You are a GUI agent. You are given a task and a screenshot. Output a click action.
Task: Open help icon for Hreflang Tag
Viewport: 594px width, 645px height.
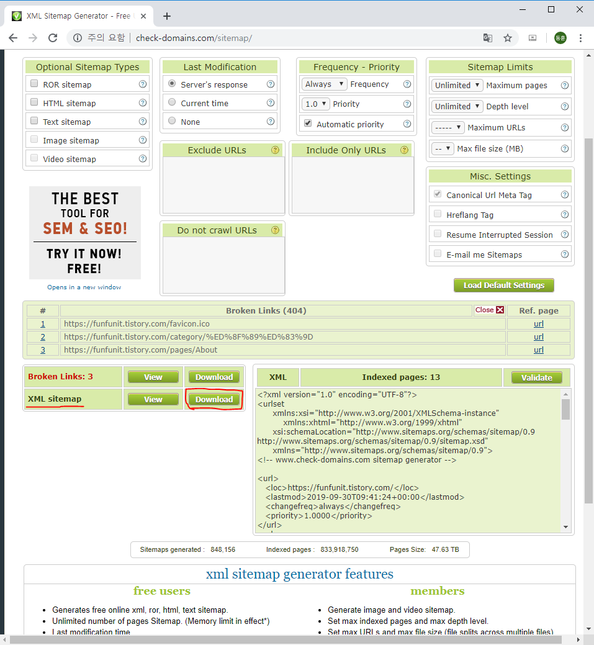pos(565,214)
